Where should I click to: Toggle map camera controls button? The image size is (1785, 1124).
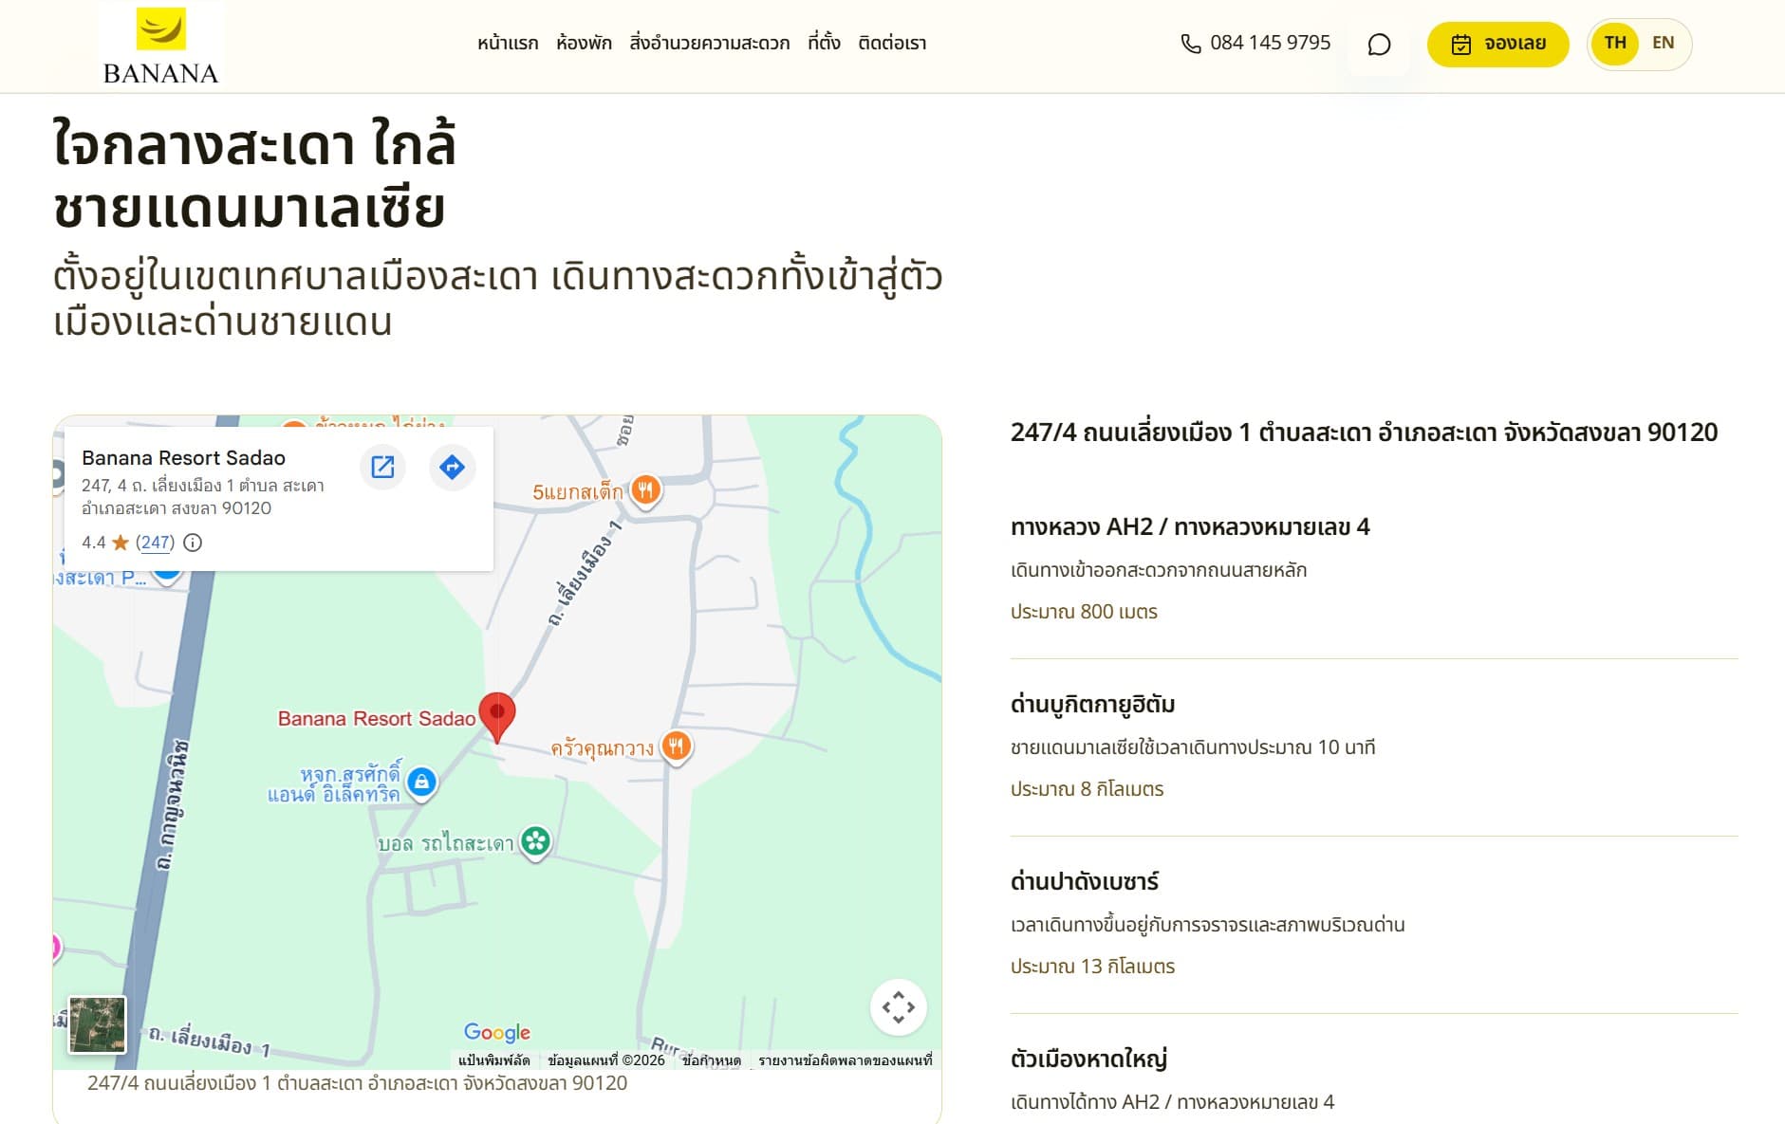(899, 1007)
